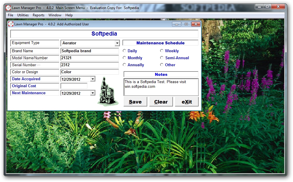Save the equipment record
The image size is (293, 182).
tap(135, 101)
